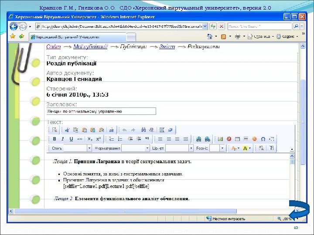Click the Remove Format eraser icon
Viewport: 314px width, 235px height.
[x=170, y=130]
